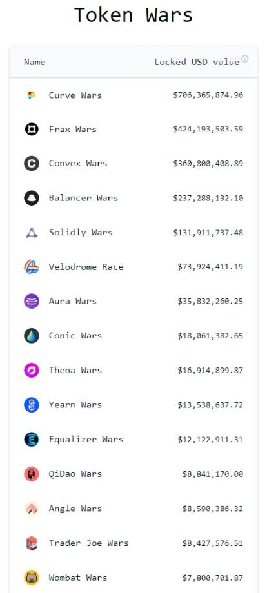Click the Curve Wars rainbow icon

(x=32, y=95)
